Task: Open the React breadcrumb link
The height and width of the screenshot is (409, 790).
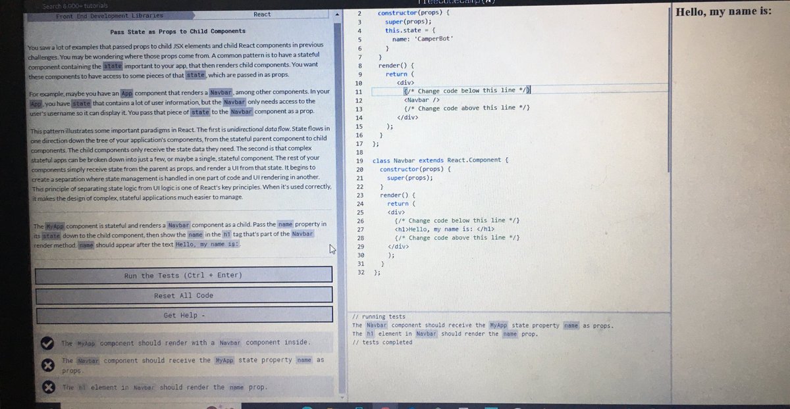Action: pyautogui.click(x=262, y=14)
